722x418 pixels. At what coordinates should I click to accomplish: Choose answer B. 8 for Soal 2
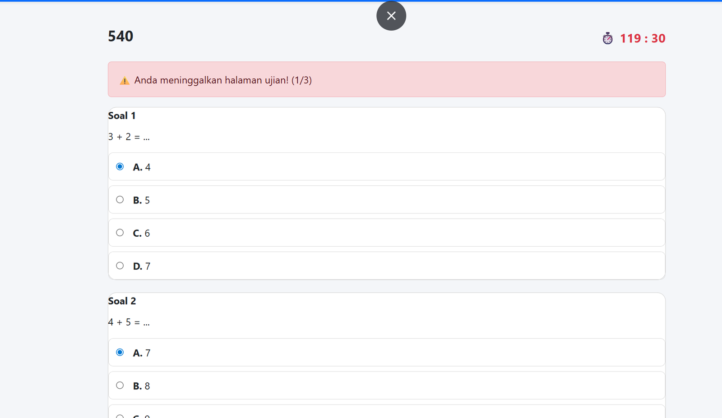pyautogui.click(x=120, y=386)
